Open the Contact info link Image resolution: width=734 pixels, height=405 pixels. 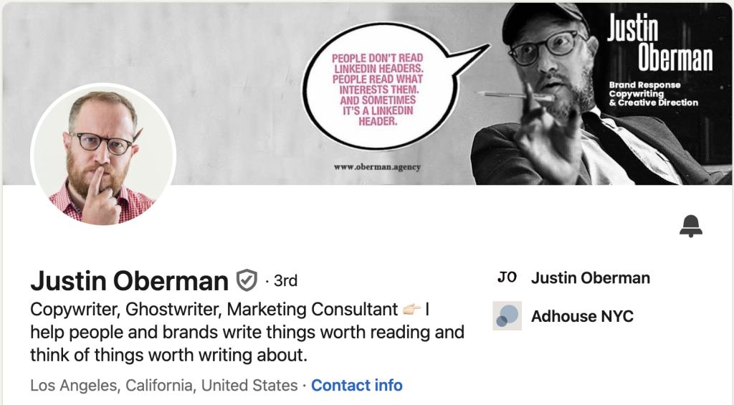click(x=356, y=386)
